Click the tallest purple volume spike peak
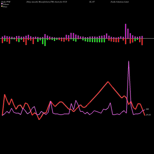This screenshot has width=154, height=154. click(x=129, y=61)
